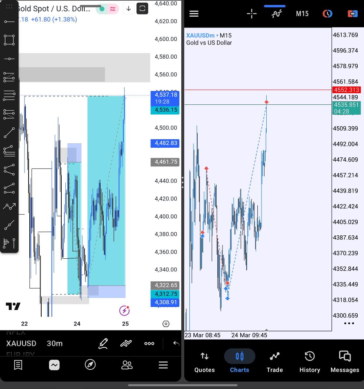Activate the crosshair tool in MetaTrader
This screenshot has width=364, height=389.
(x=251, y=14)
